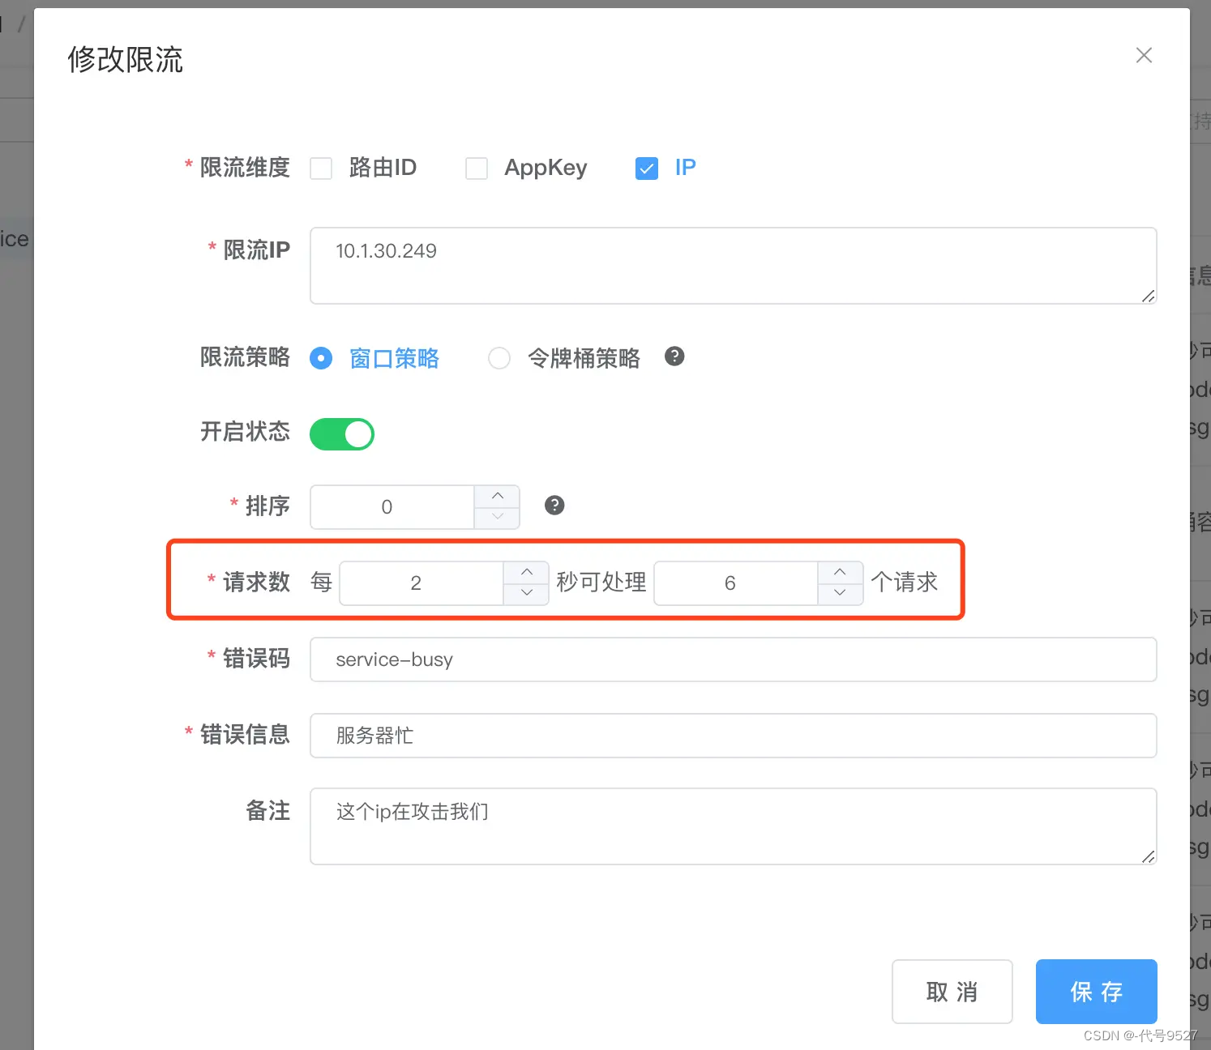Increase the seconds value with up arrow

coord(527,572)
